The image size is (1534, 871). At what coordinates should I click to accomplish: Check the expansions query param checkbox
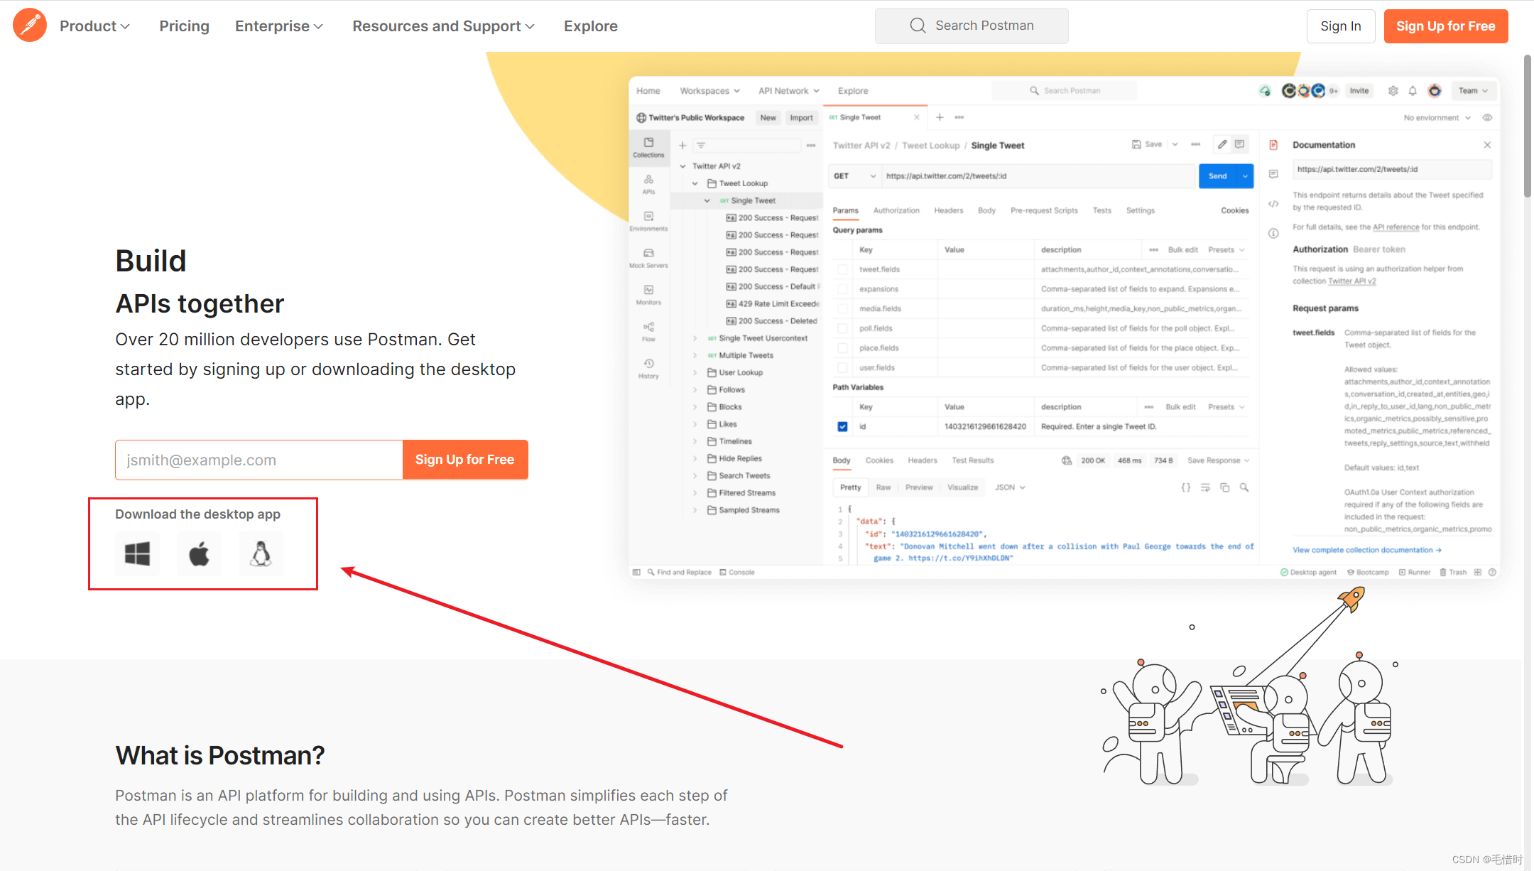click(842, 289)
